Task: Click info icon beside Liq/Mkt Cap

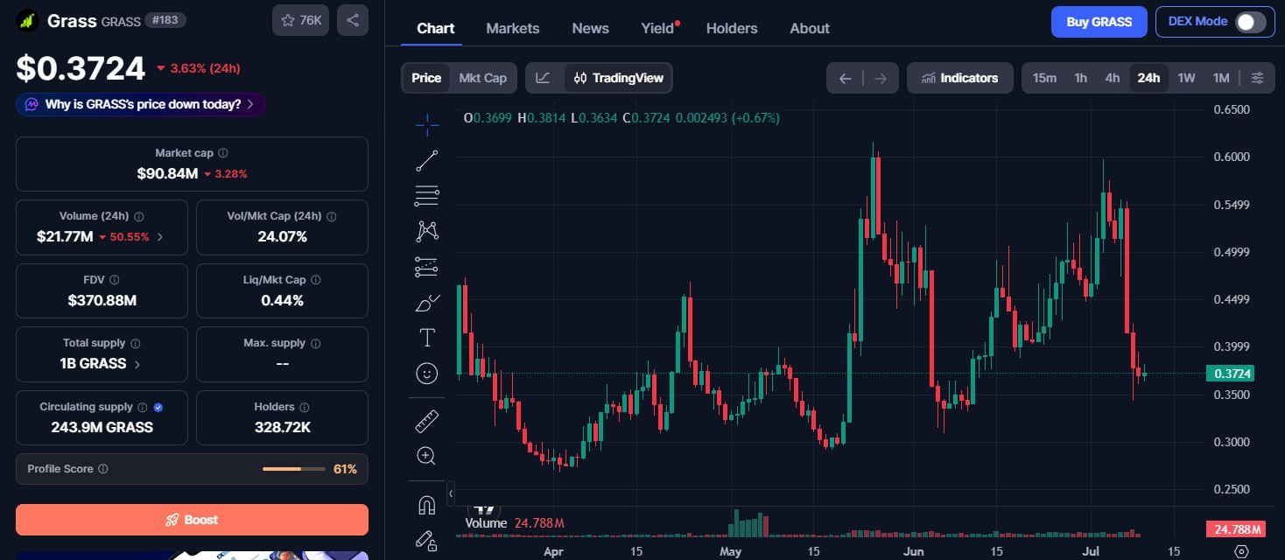Action: [316, 280]
